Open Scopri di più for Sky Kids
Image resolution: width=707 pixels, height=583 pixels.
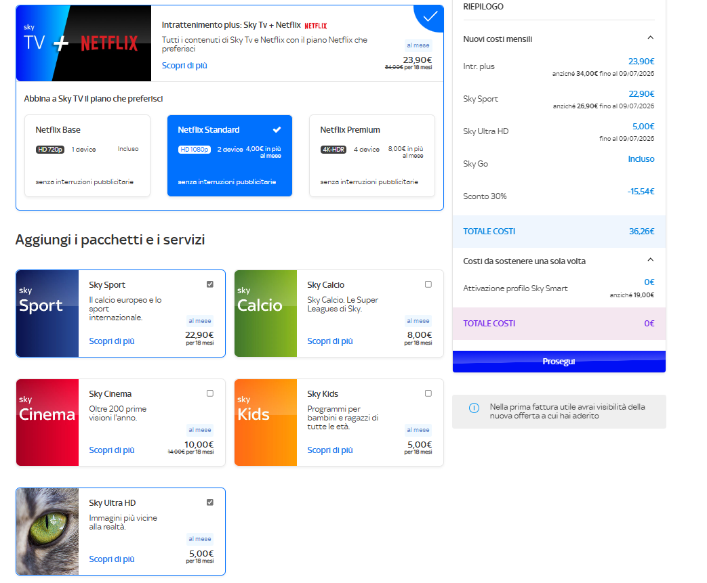point(330,450)
